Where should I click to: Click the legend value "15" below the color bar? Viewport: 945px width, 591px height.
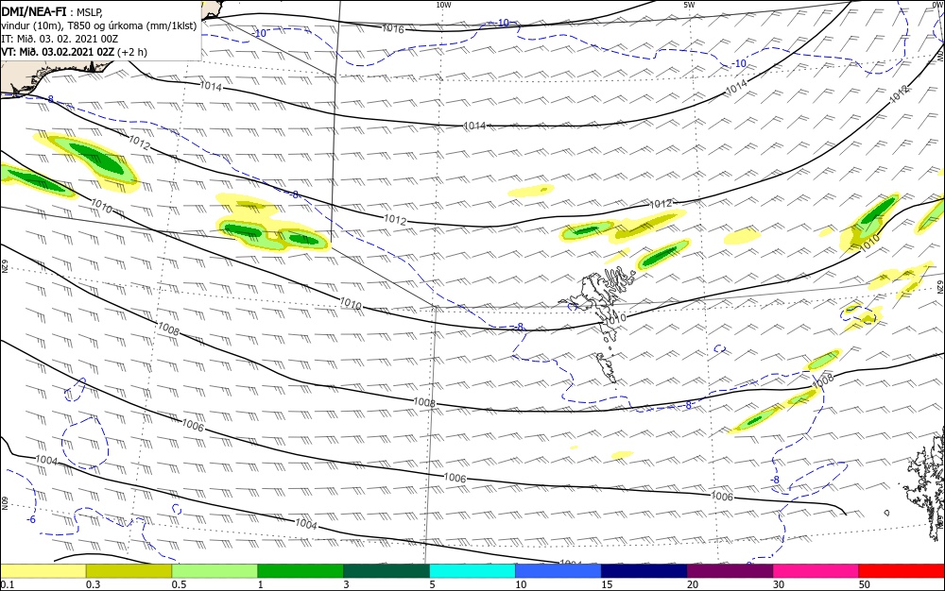click(607, 584)
